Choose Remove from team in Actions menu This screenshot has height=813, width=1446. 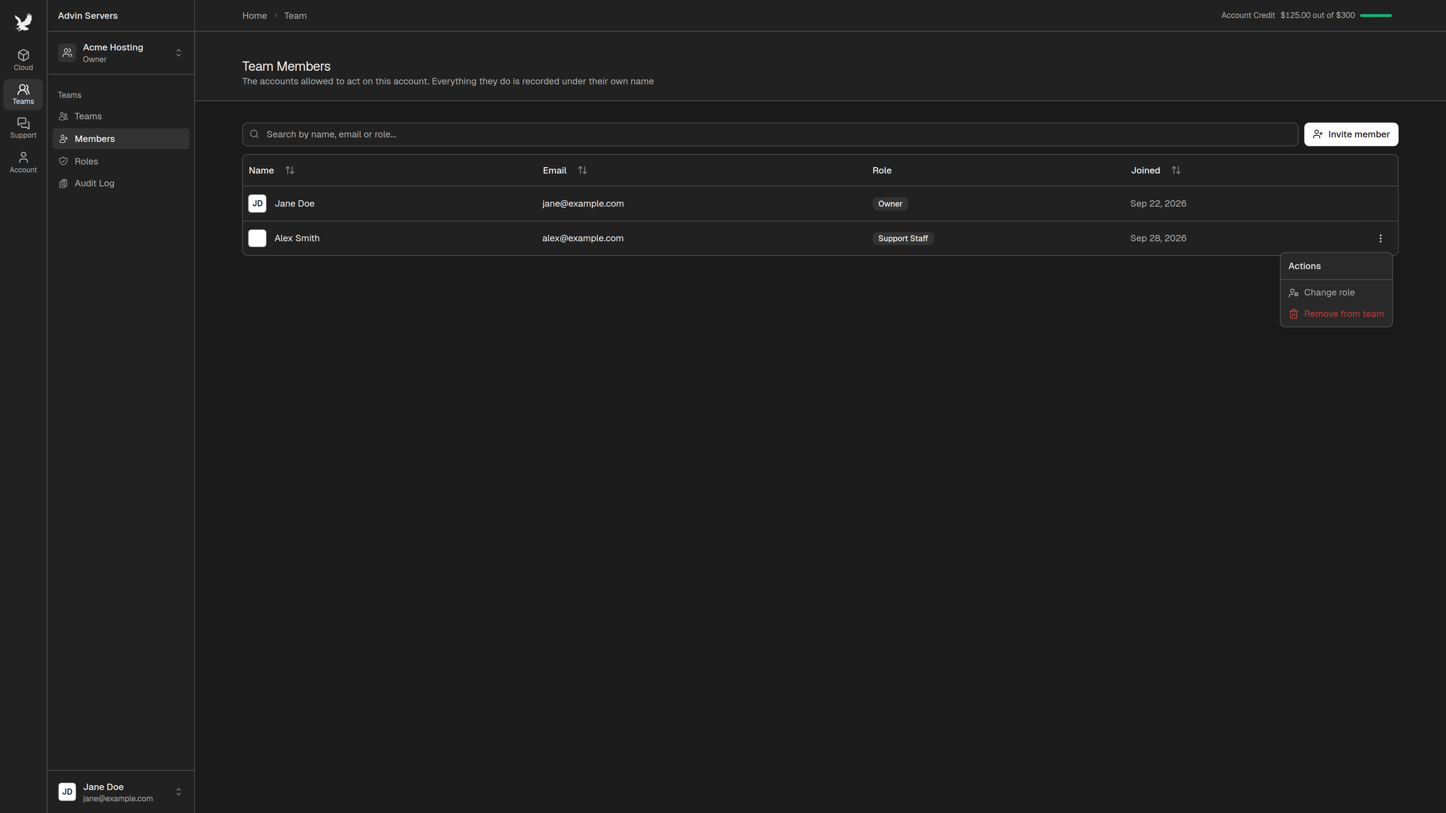click(x=1336, y=314)
